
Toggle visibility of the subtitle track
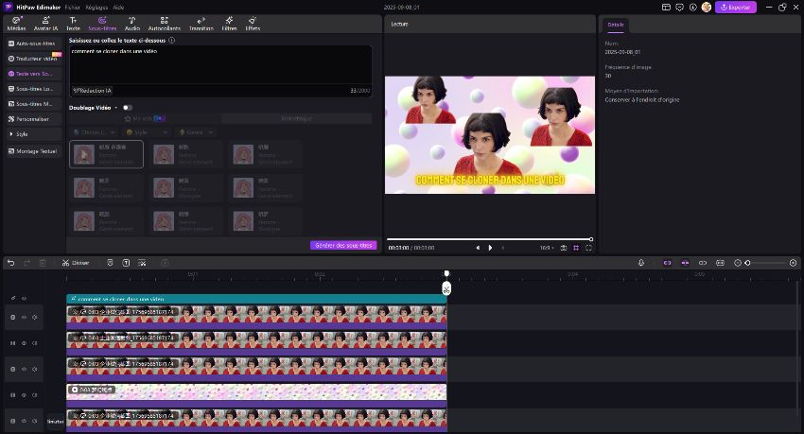coord(24,298)
